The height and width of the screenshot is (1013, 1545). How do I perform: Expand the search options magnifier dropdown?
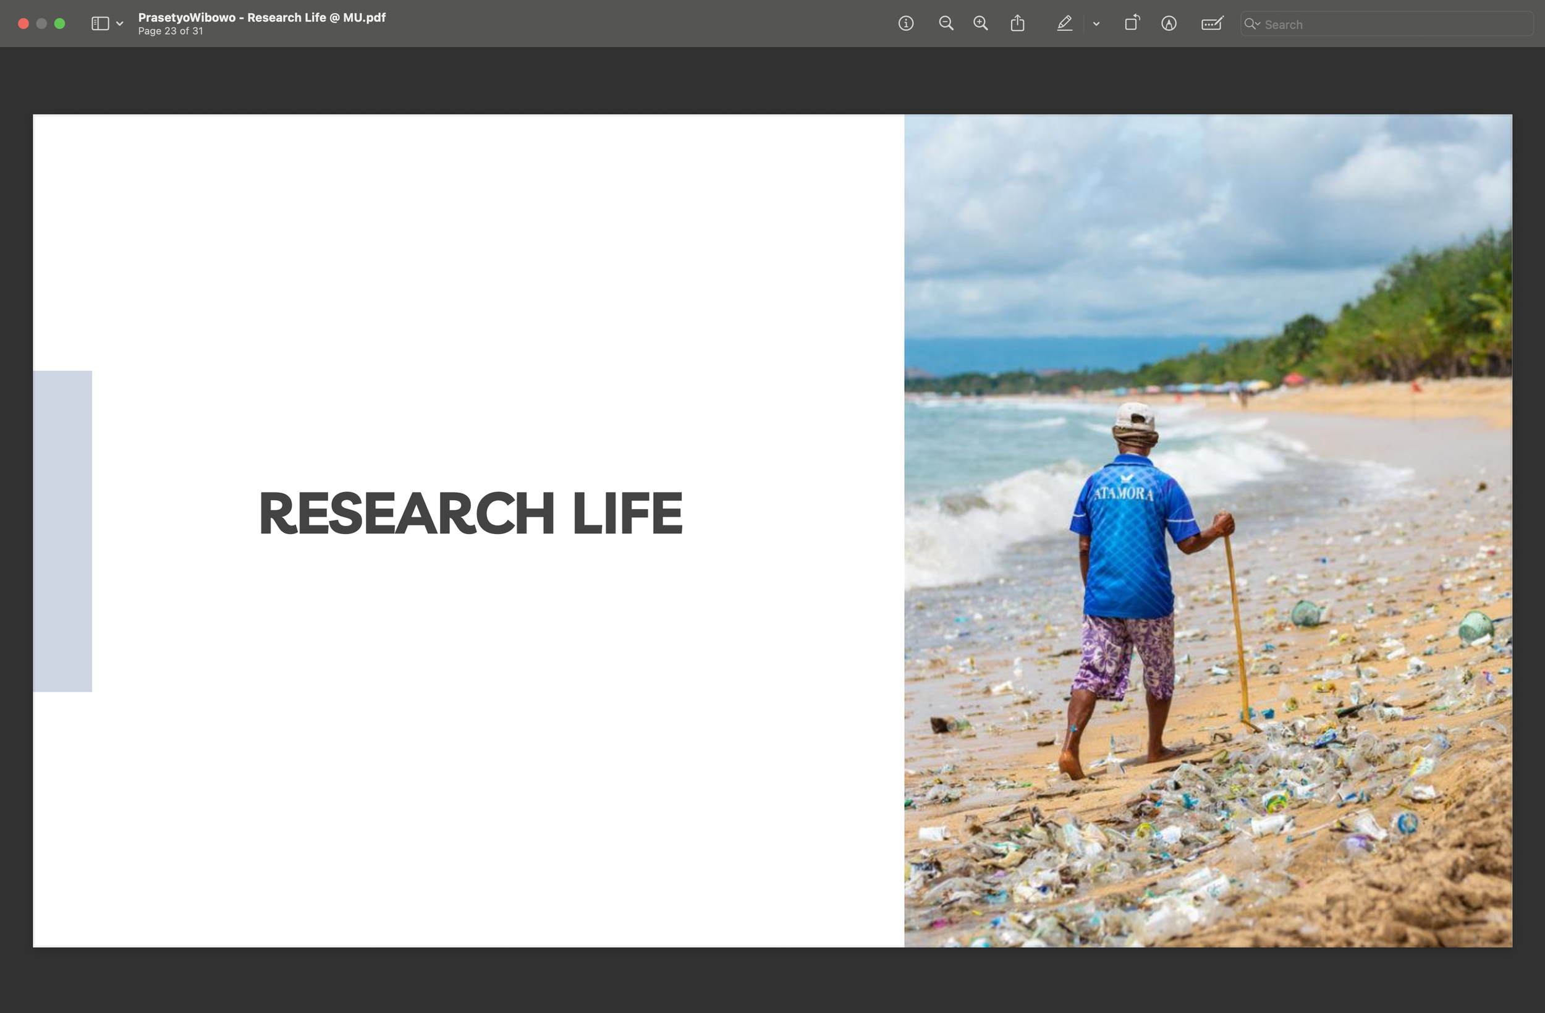point(1251,24)
